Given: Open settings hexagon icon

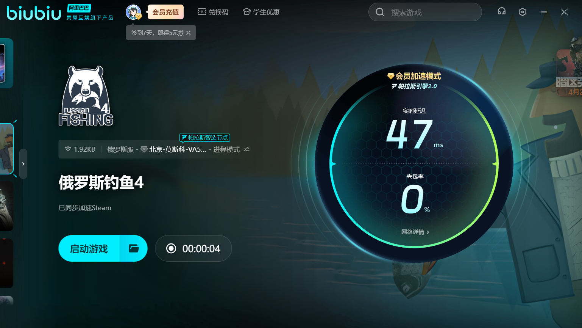Looking at the screenshot, I should pyautogui.click(x=522, y=12).
